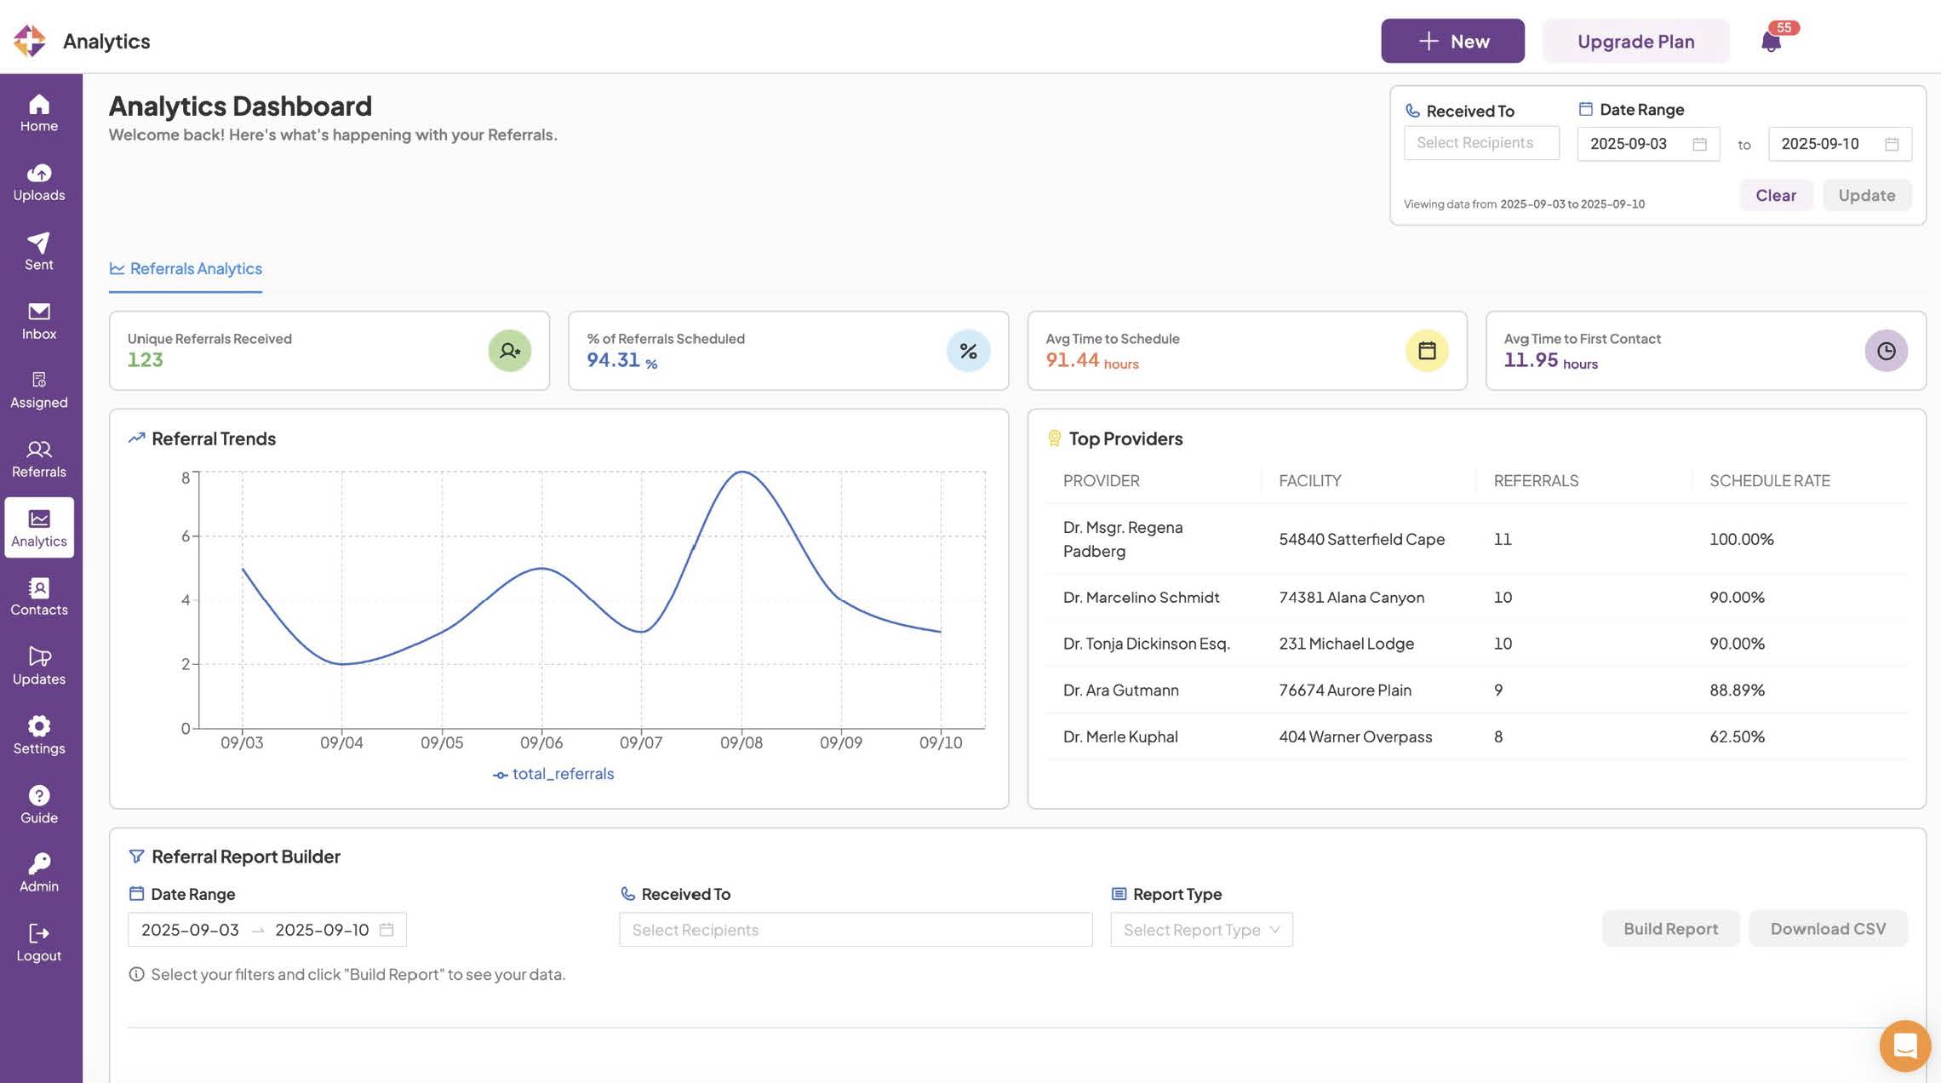
Task: Open the notifications bell icon
Action: [x=1771, y=41]
